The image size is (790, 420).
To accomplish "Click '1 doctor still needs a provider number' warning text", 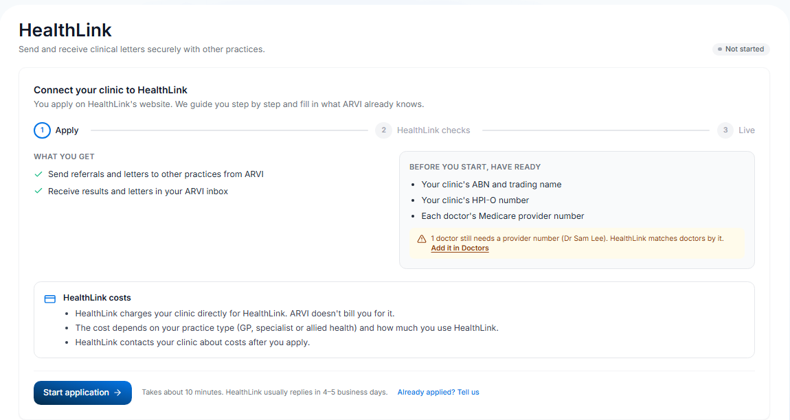I will pos(577,239).
